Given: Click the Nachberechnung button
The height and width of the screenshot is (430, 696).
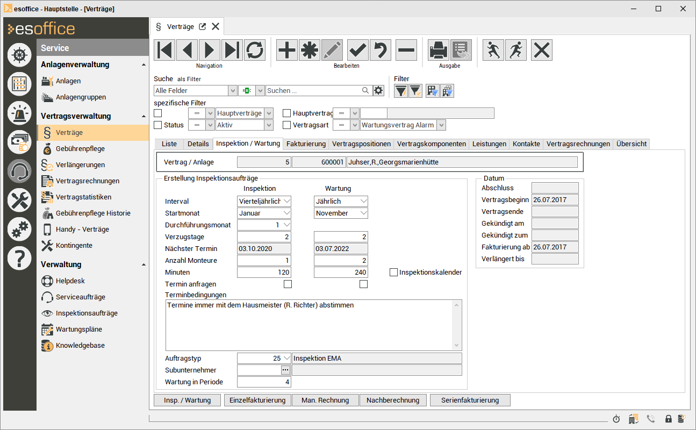Looking at the screenshot, I should 393,400.
